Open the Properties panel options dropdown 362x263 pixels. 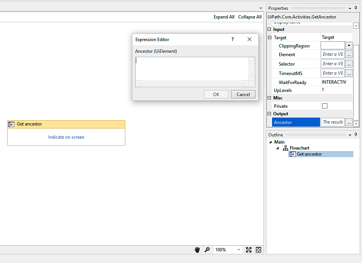(x=350, y=8)
